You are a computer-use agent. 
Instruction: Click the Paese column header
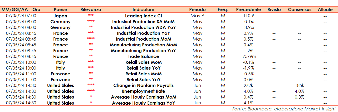[60, 9]
